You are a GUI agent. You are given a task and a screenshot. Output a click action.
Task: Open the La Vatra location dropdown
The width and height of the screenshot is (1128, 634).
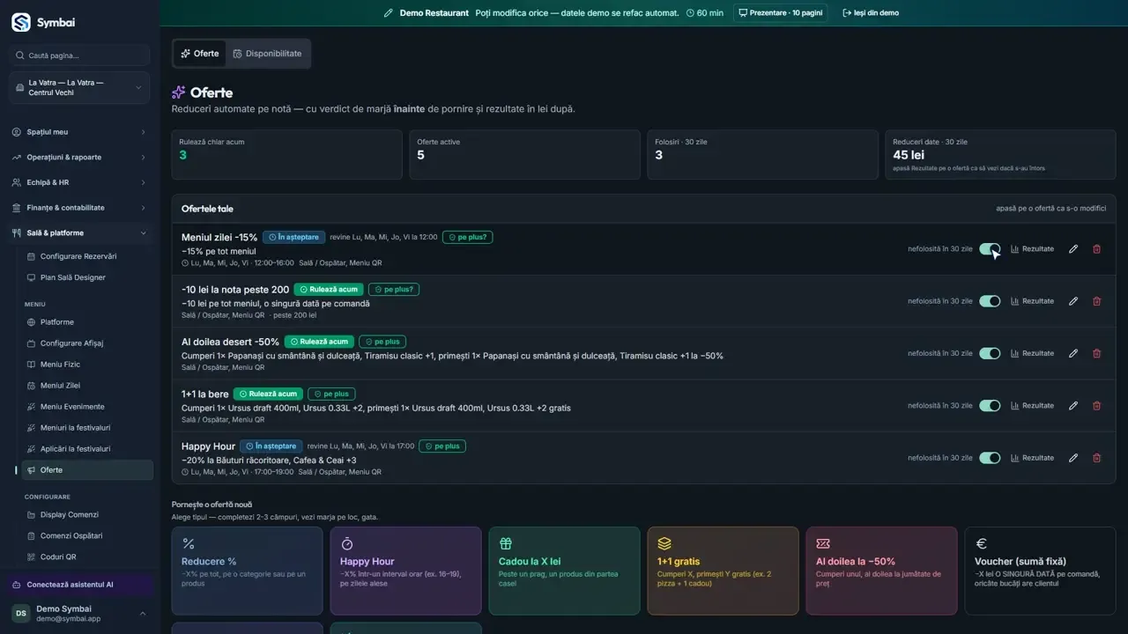(x=79, y=87)
